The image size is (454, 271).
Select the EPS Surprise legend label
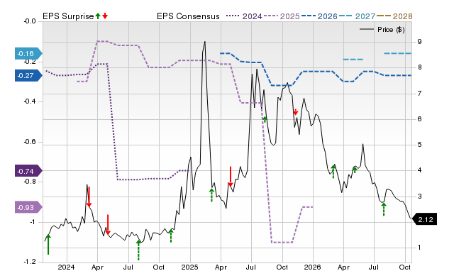[68, 16]
